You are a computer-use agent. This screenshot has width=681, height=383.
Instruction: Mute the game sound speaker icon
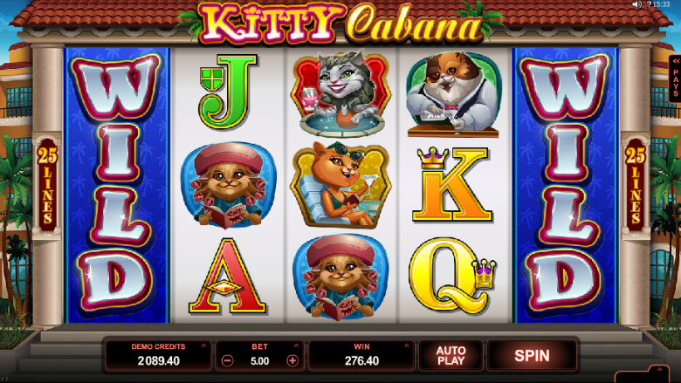click(637, 4)
